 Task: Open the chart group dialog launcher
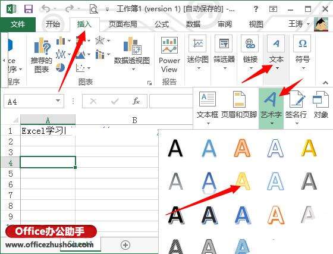point(149,83)
